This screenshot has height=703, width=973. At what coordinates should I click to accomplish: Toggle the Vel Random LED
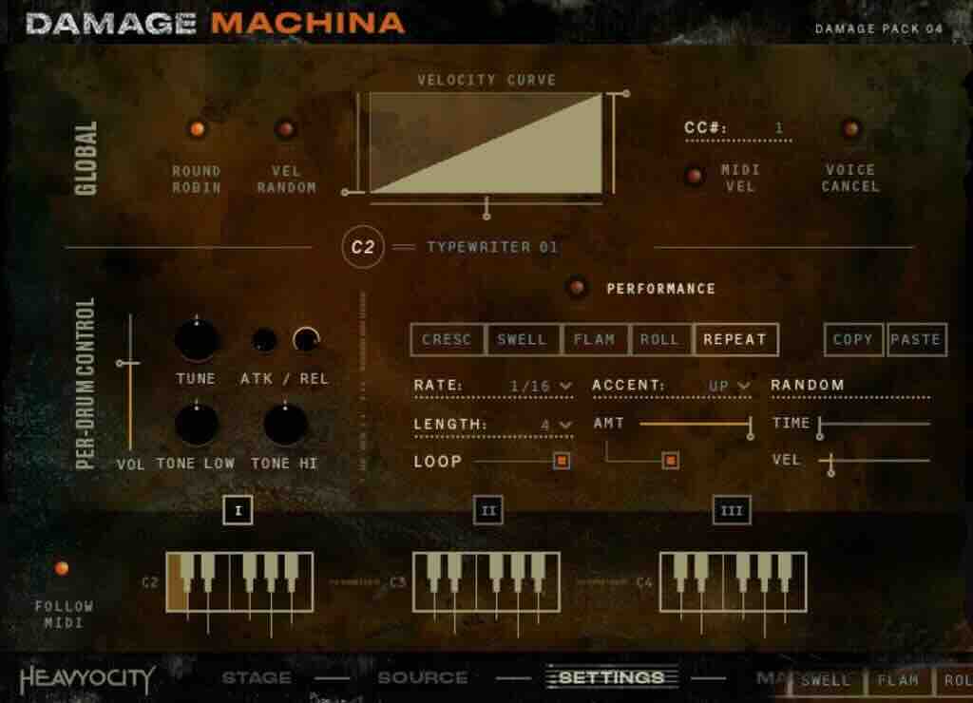coord(285,129)
